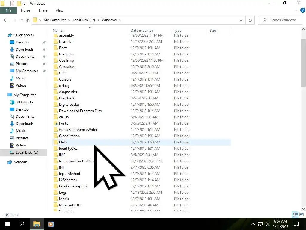Image resolution: width=306 pixels, height=230 pixels.
Task: Click My Computer in the address breadcrumb
Action: (x=55, y=20)
